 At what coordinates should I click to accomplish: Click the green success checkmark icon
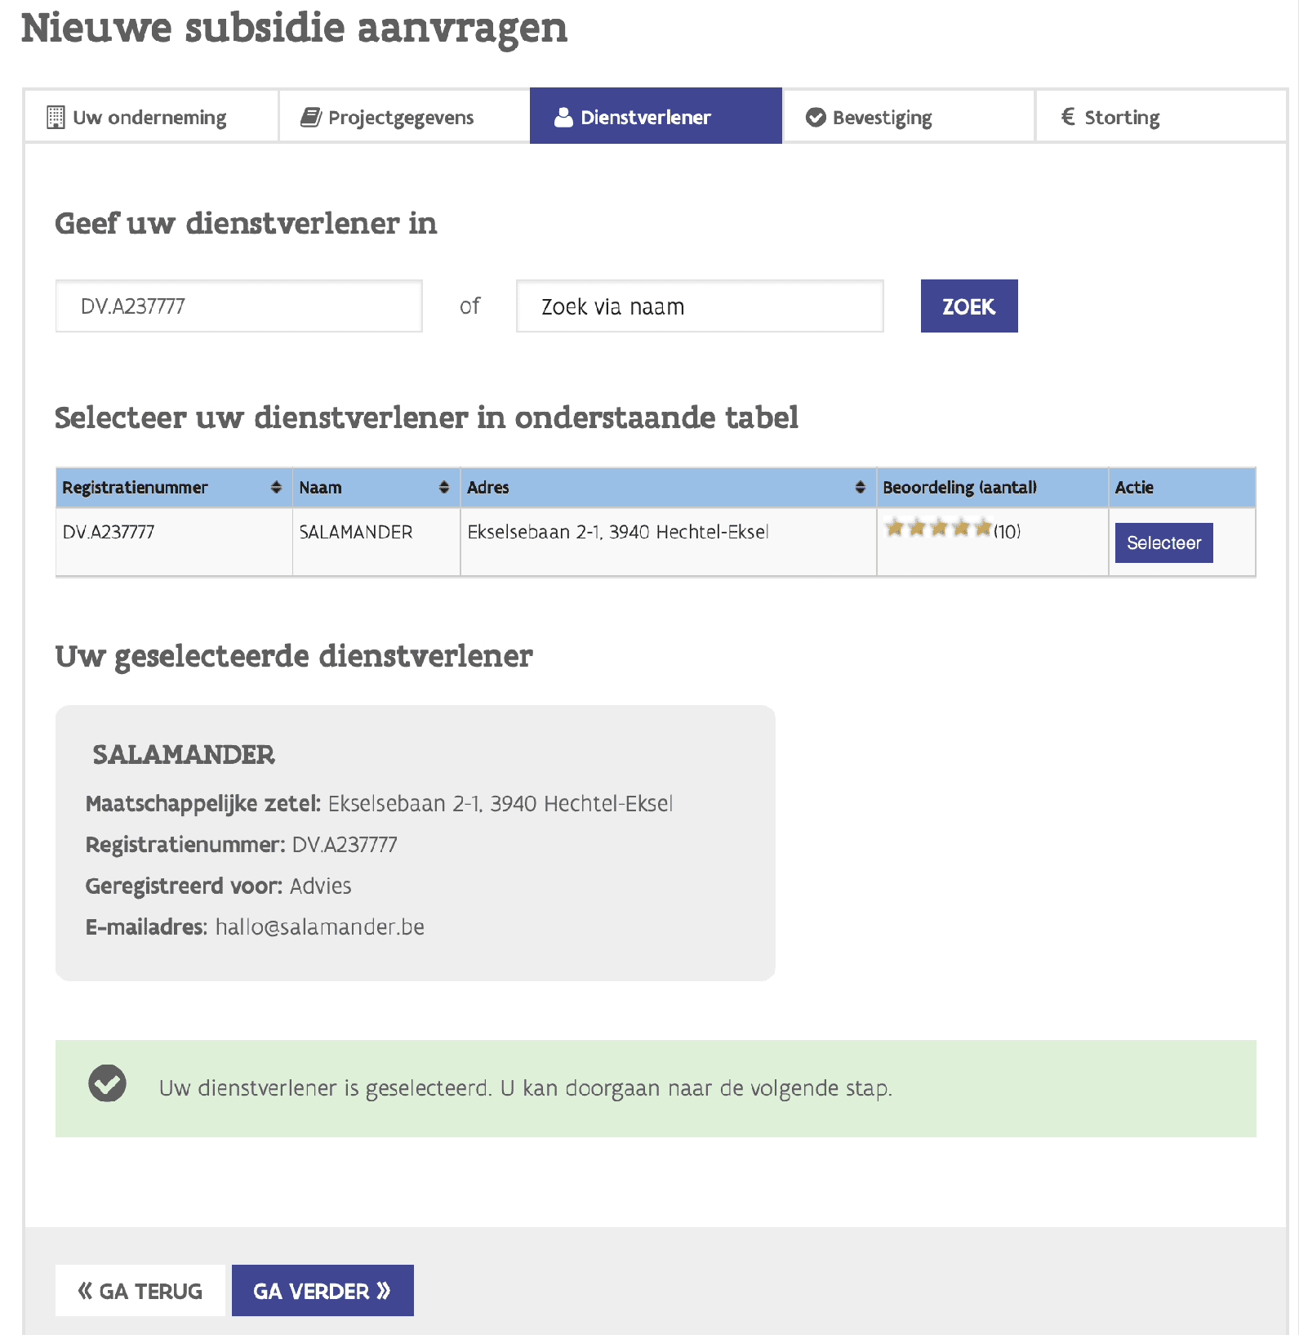107,1084
